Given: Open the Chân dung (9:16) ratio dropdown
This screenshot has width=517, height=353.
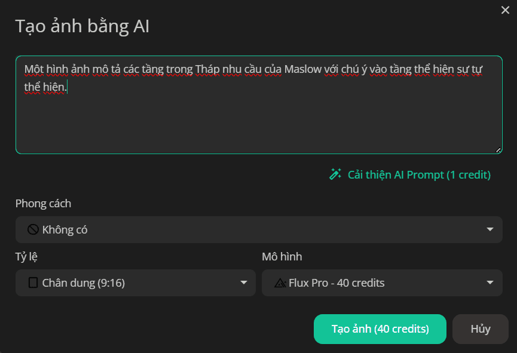Looking at the screenshot, I should point(136,283).
